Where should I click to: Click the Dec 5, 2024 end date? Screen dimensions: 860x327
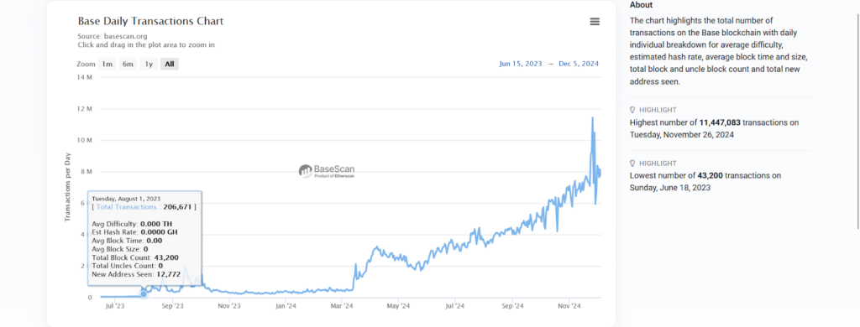pos(579,64)
